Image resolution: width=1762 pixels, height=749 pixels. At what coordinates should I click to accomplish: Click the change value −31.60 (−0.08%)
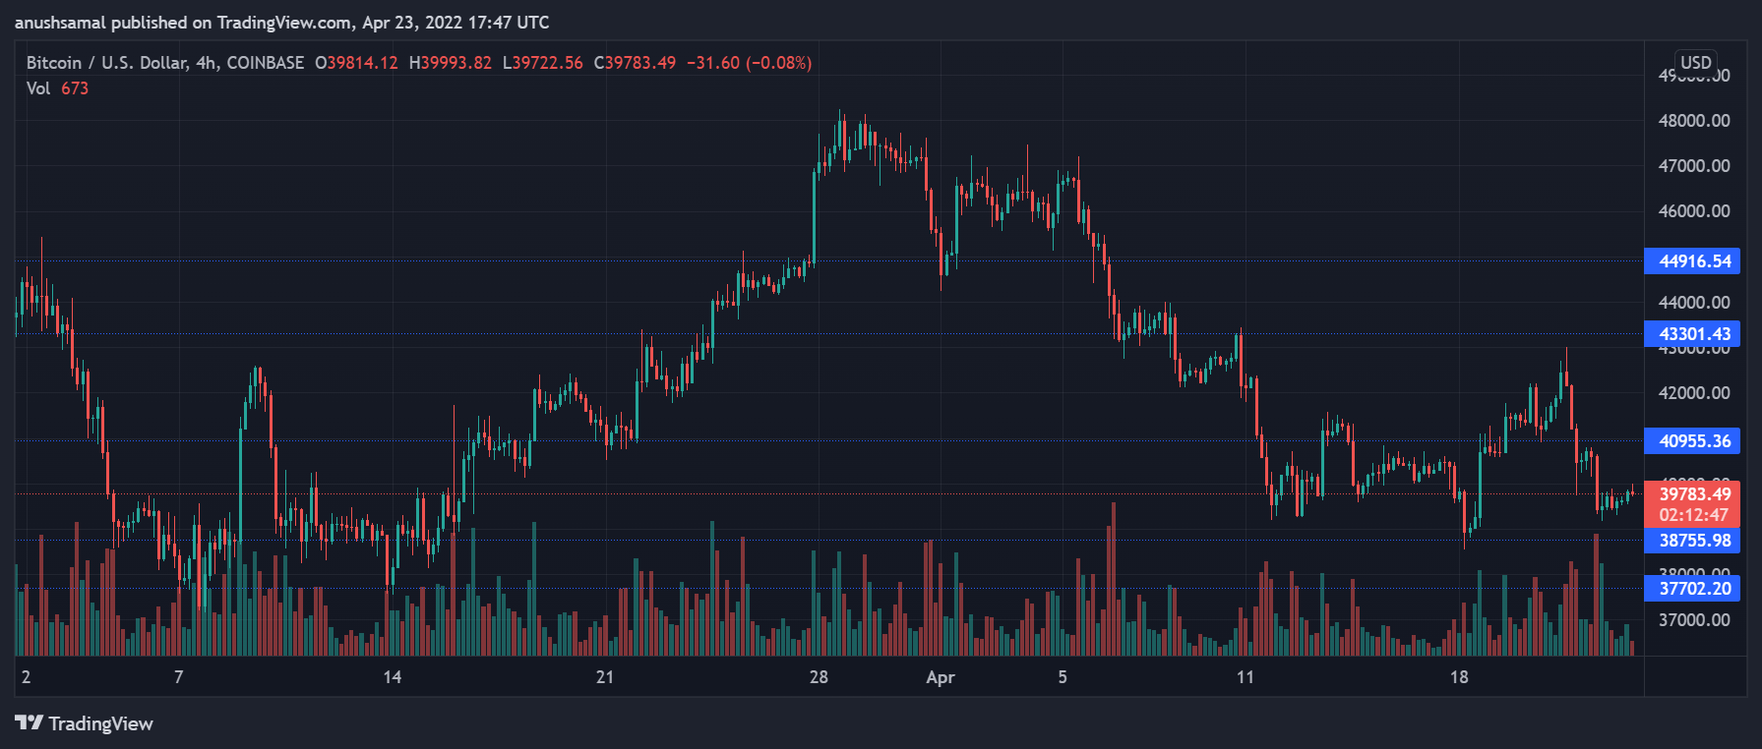pos(749,63)
